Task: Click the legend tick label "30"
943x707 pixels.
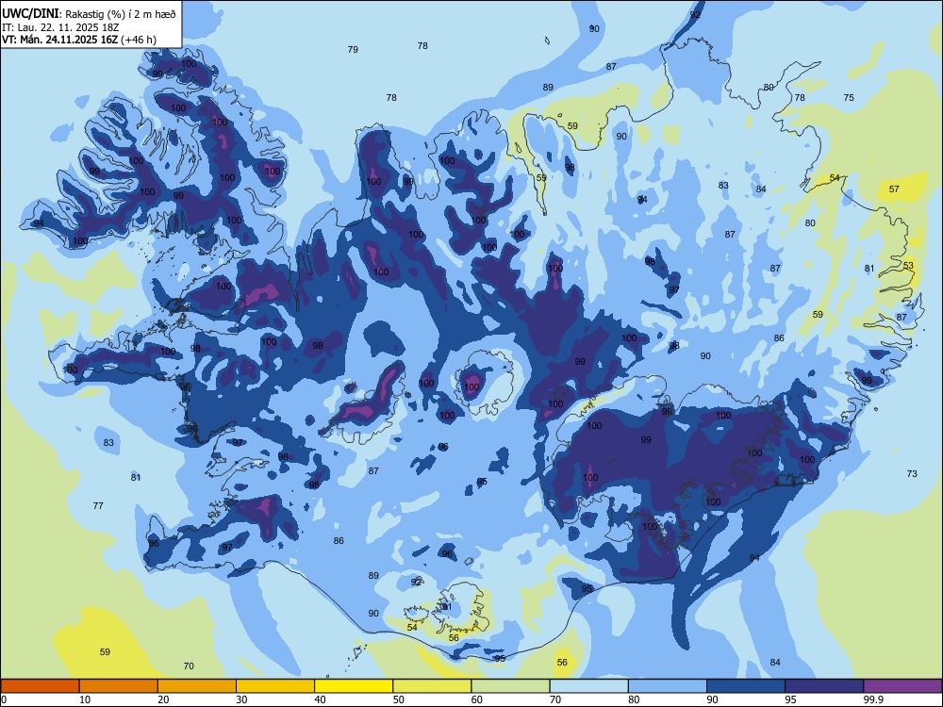Action: [241, 699]
